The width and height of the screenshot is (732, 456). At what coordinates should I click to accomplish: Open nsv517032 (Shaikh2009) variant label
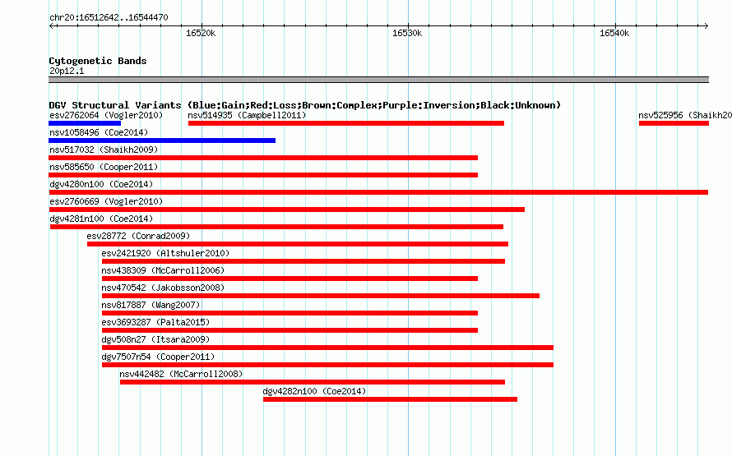pyautogui.click(x=104, y=150)
